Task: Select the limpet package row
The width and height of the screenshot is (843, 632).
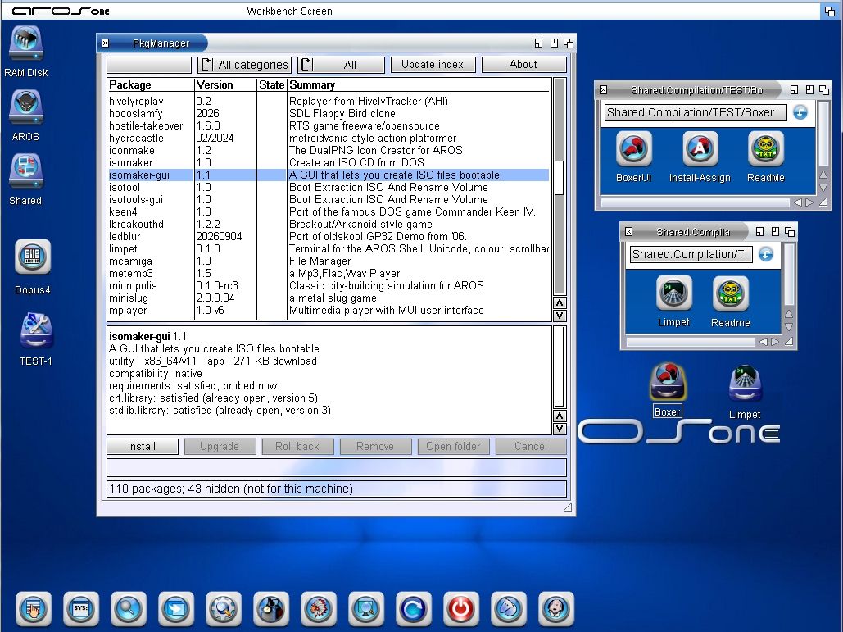Action: pos(329,249)
